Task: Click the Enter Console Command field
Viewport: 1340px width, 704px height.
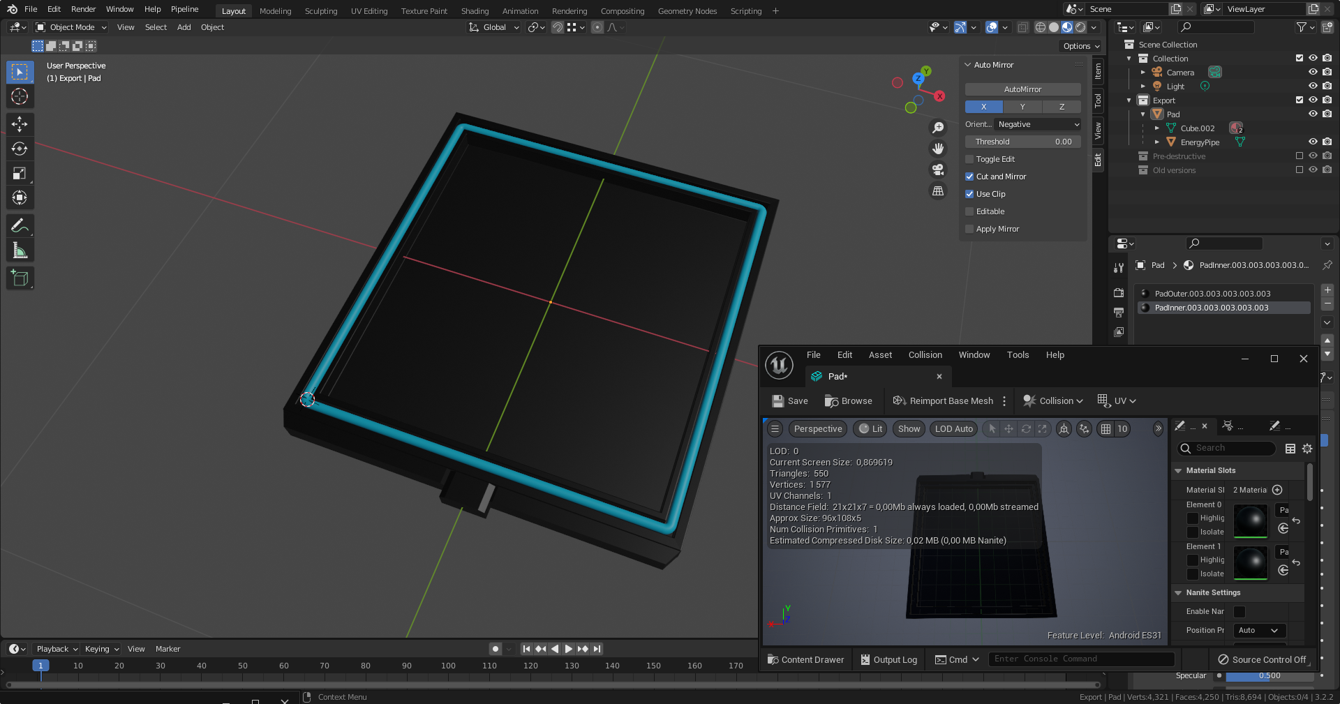Action: pyautogui.click(x=1080, y=659)
